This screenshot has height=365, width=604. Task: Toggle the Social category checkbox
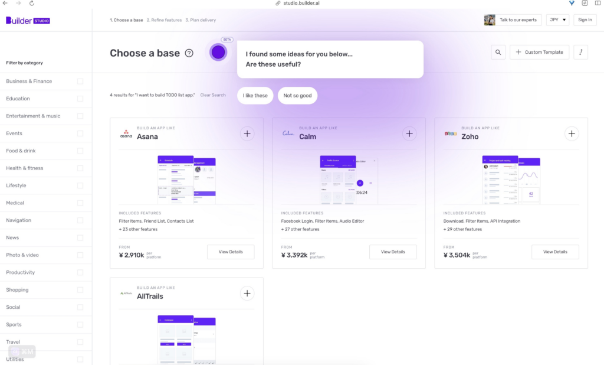tap(80, 307)
